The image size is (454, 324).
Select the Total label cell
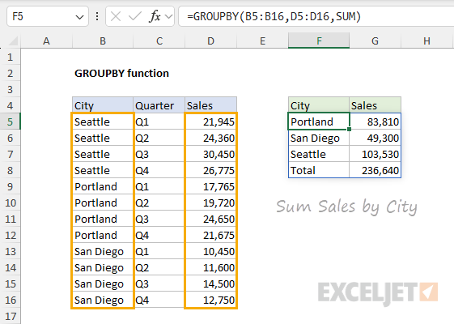(x=319, y=170)
